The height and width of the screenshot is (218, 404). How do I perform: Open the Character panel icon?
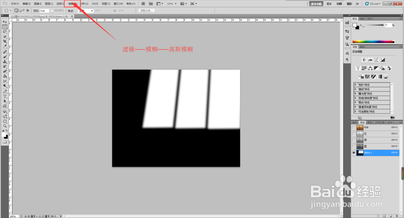[347, 53]
